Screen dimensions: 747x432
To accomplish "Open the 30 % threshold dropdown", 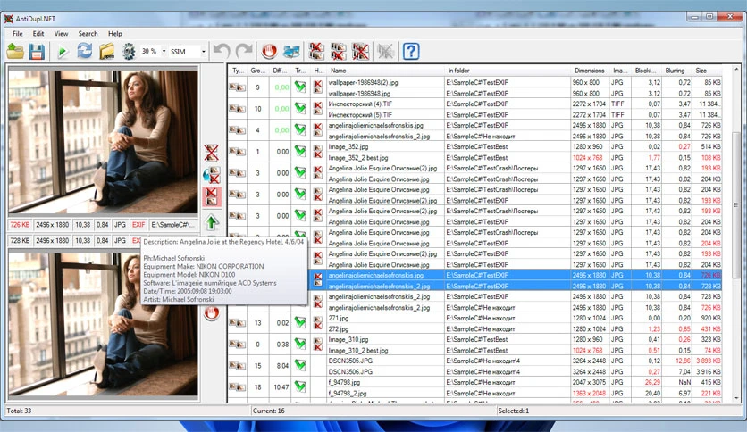I will [164, 52].
